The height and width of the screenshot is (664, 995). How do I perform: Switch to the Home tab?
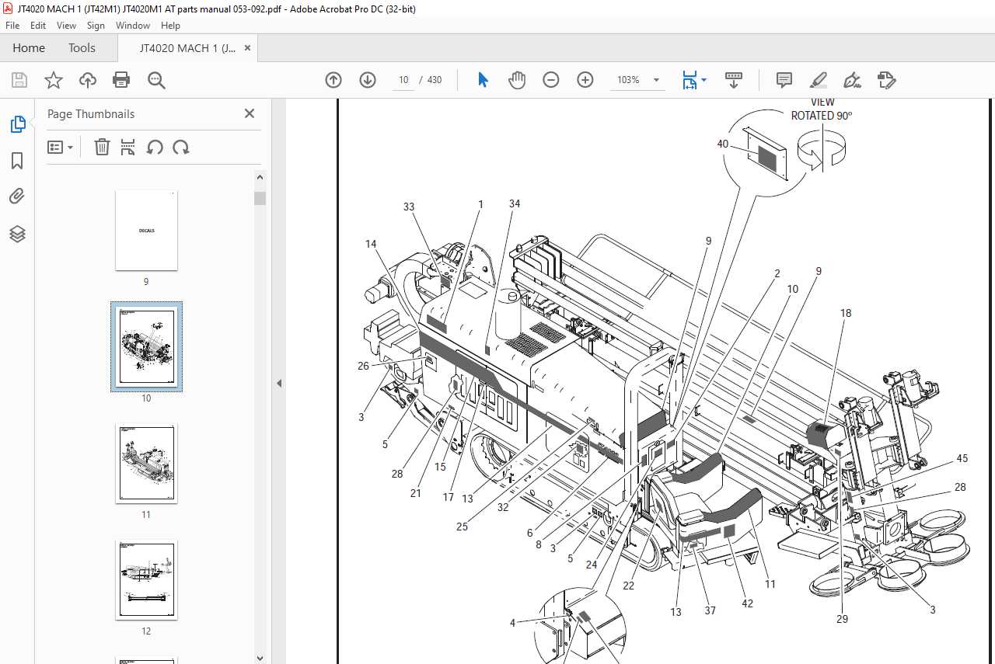(29, 48)
